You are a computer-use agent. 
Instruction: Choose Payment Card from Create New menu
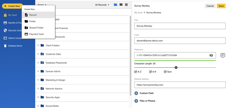pyautogui.click(x=38, y=34)
